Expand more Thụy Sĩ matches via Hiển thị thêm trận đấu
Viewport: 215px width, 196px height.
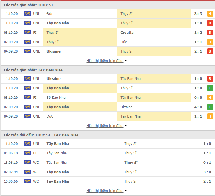click(107, 61)
